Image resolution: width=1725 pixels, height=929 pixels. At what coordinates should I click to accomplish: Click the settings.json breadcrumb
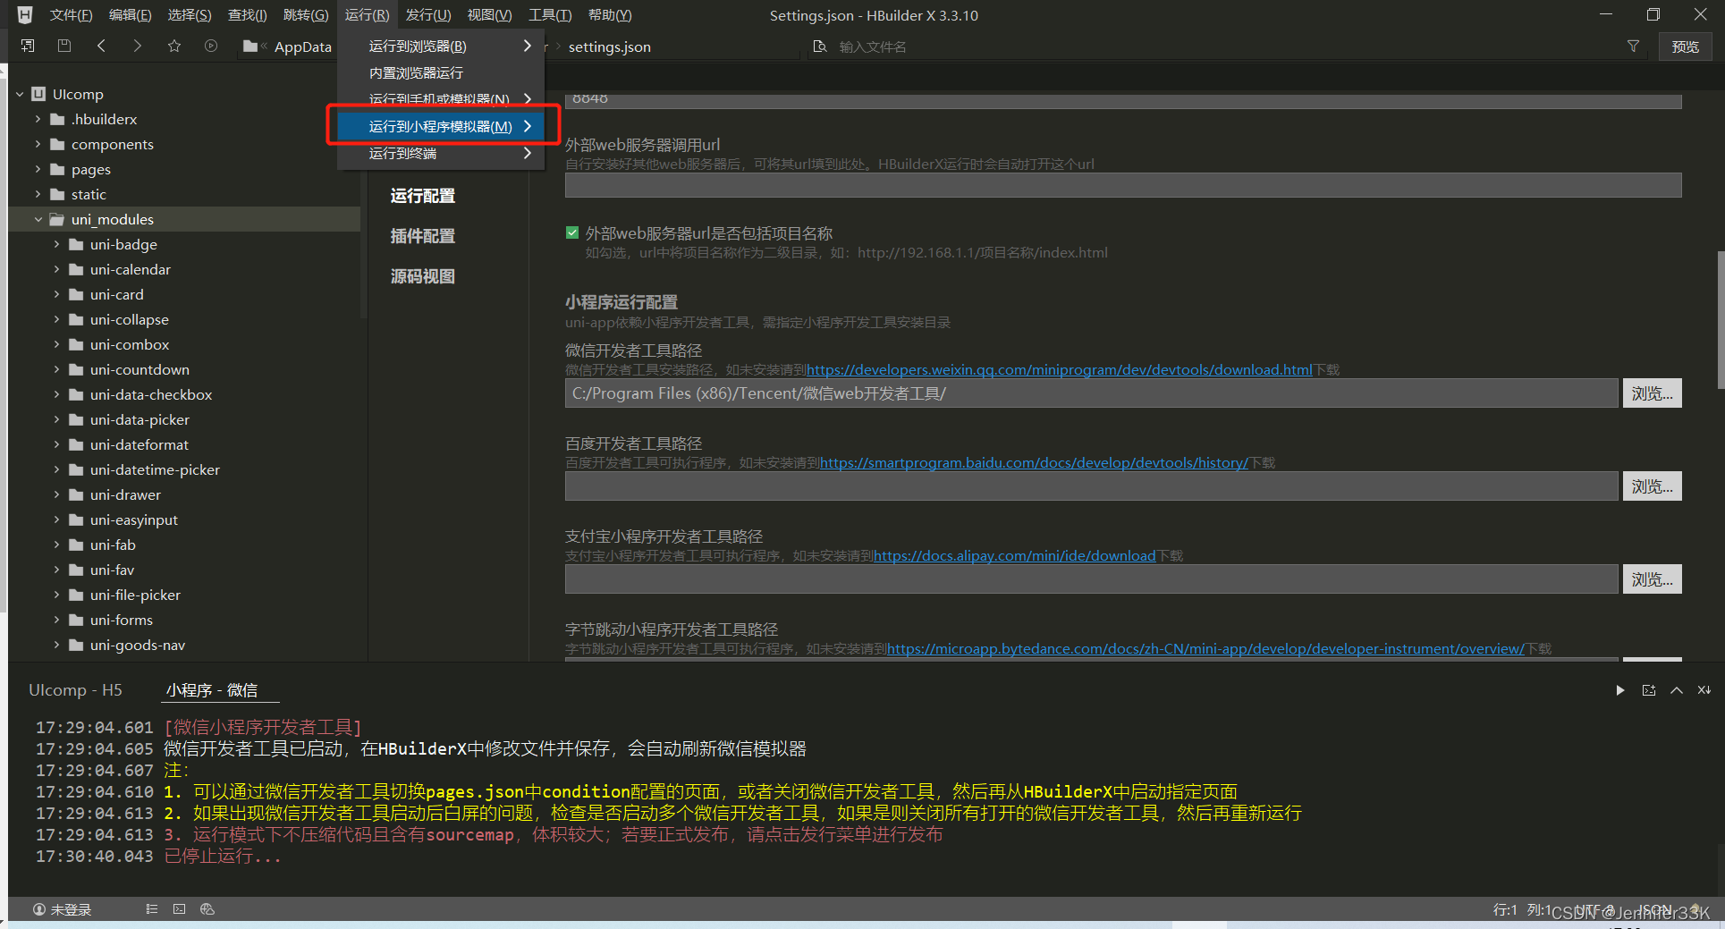click(609, 46)
